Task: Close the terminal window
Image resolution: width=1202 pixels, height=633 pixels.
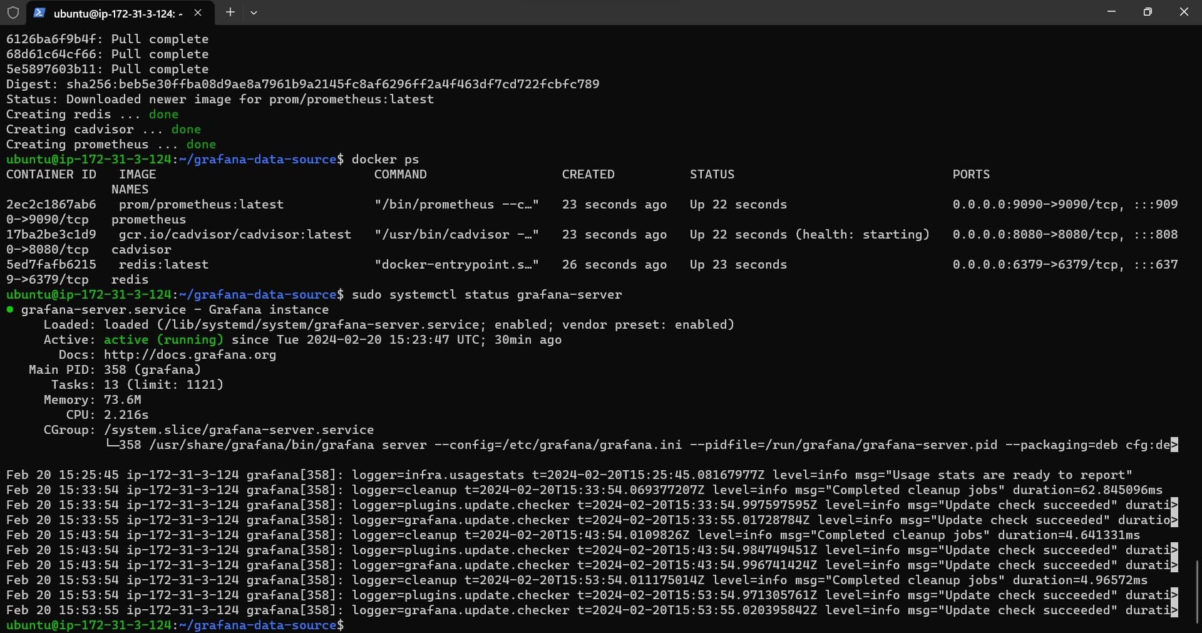Action: tap(1183, 12)
